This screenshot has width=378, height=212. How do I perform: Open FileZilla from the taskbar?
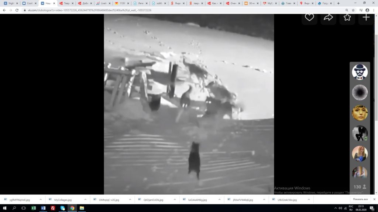click(x=53, y=208)
